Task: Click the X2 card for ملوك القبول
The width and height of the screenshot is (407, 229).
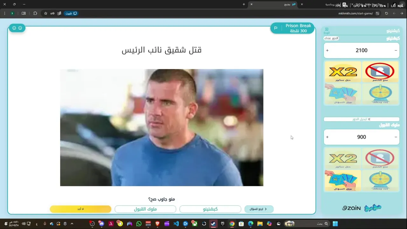Action: (343, 158)
